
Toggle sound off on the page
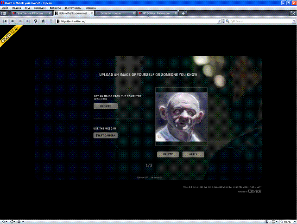click(142, 177)
